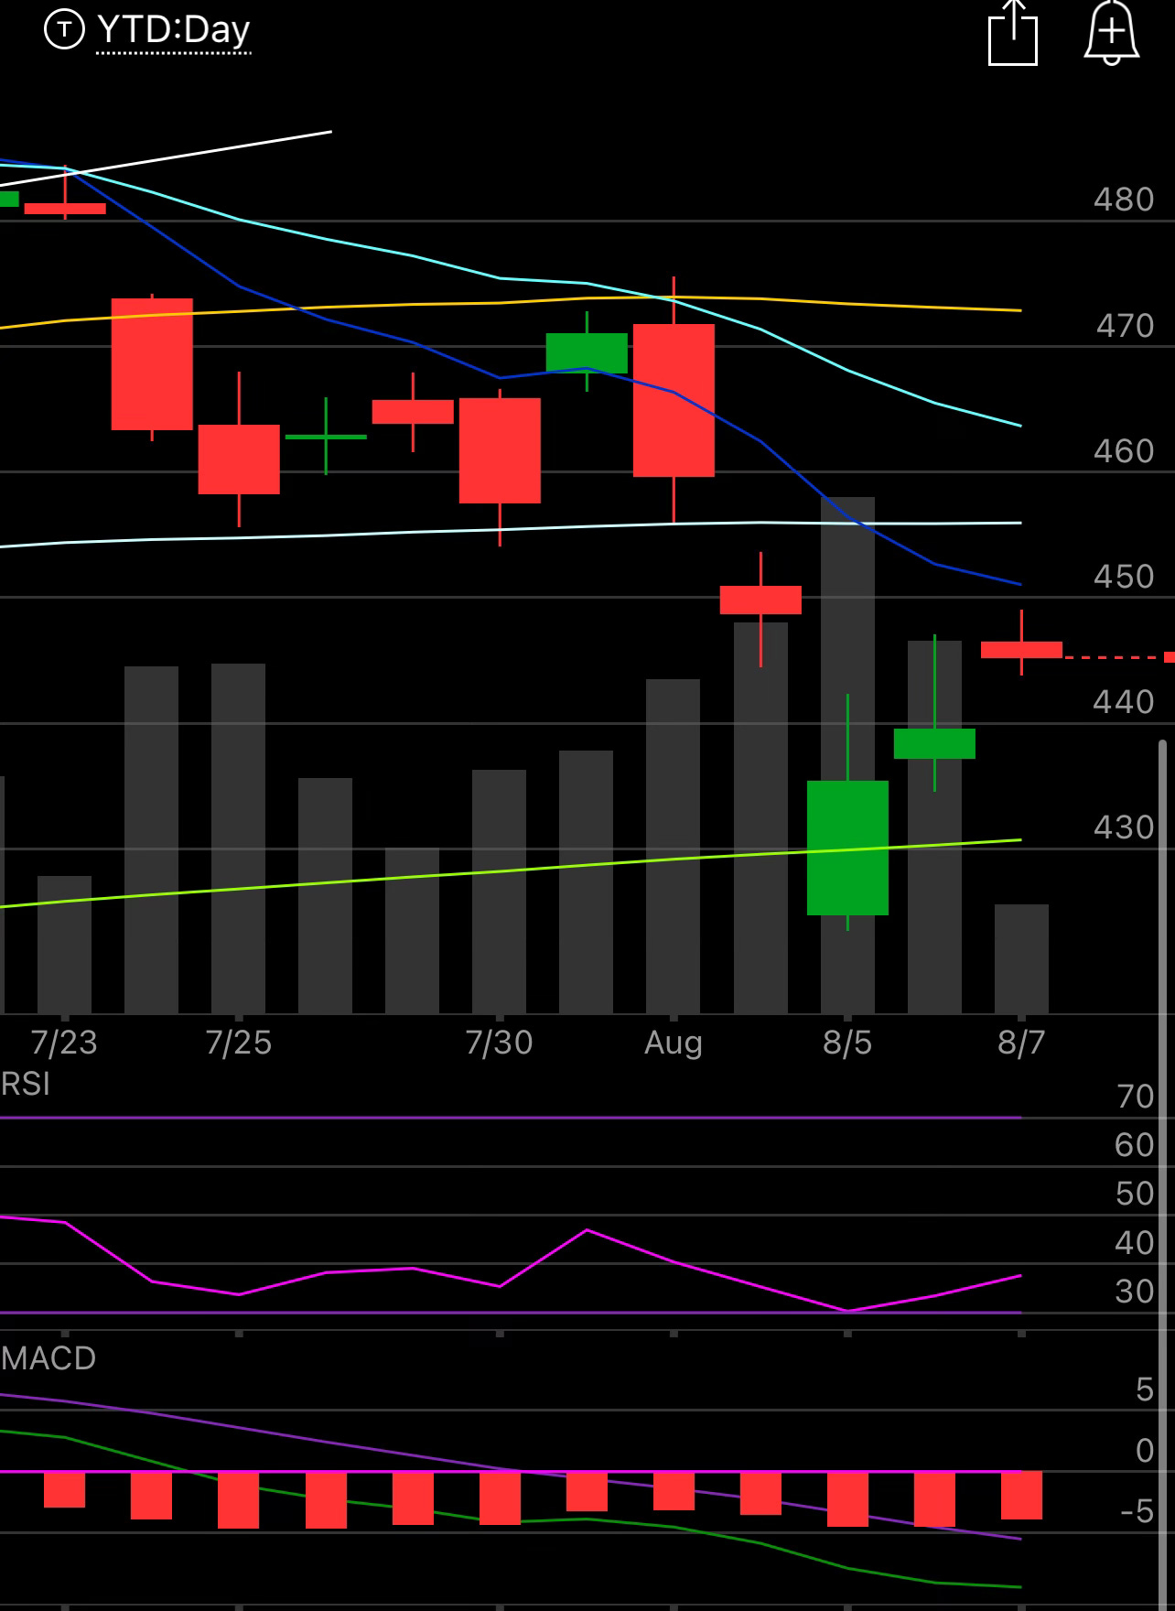Tap the 450 price axis label
The image size is (1175, 1611).
click(x=1124, y=577)
